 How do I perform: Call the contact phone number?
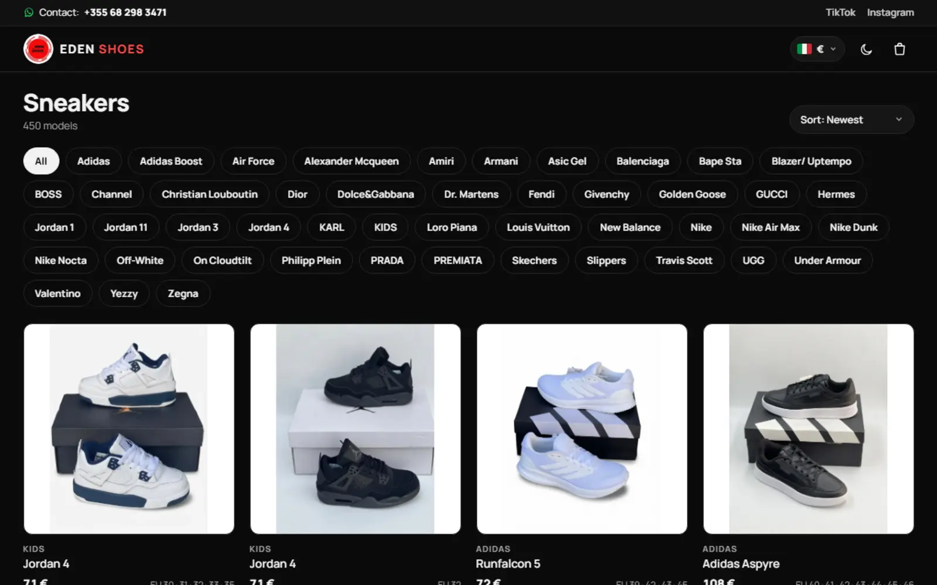coord(125,12)
